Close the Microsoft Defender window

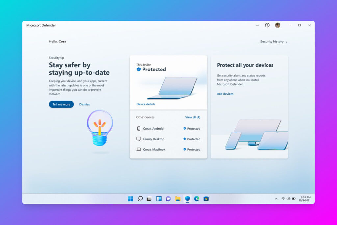click(309, 25)
